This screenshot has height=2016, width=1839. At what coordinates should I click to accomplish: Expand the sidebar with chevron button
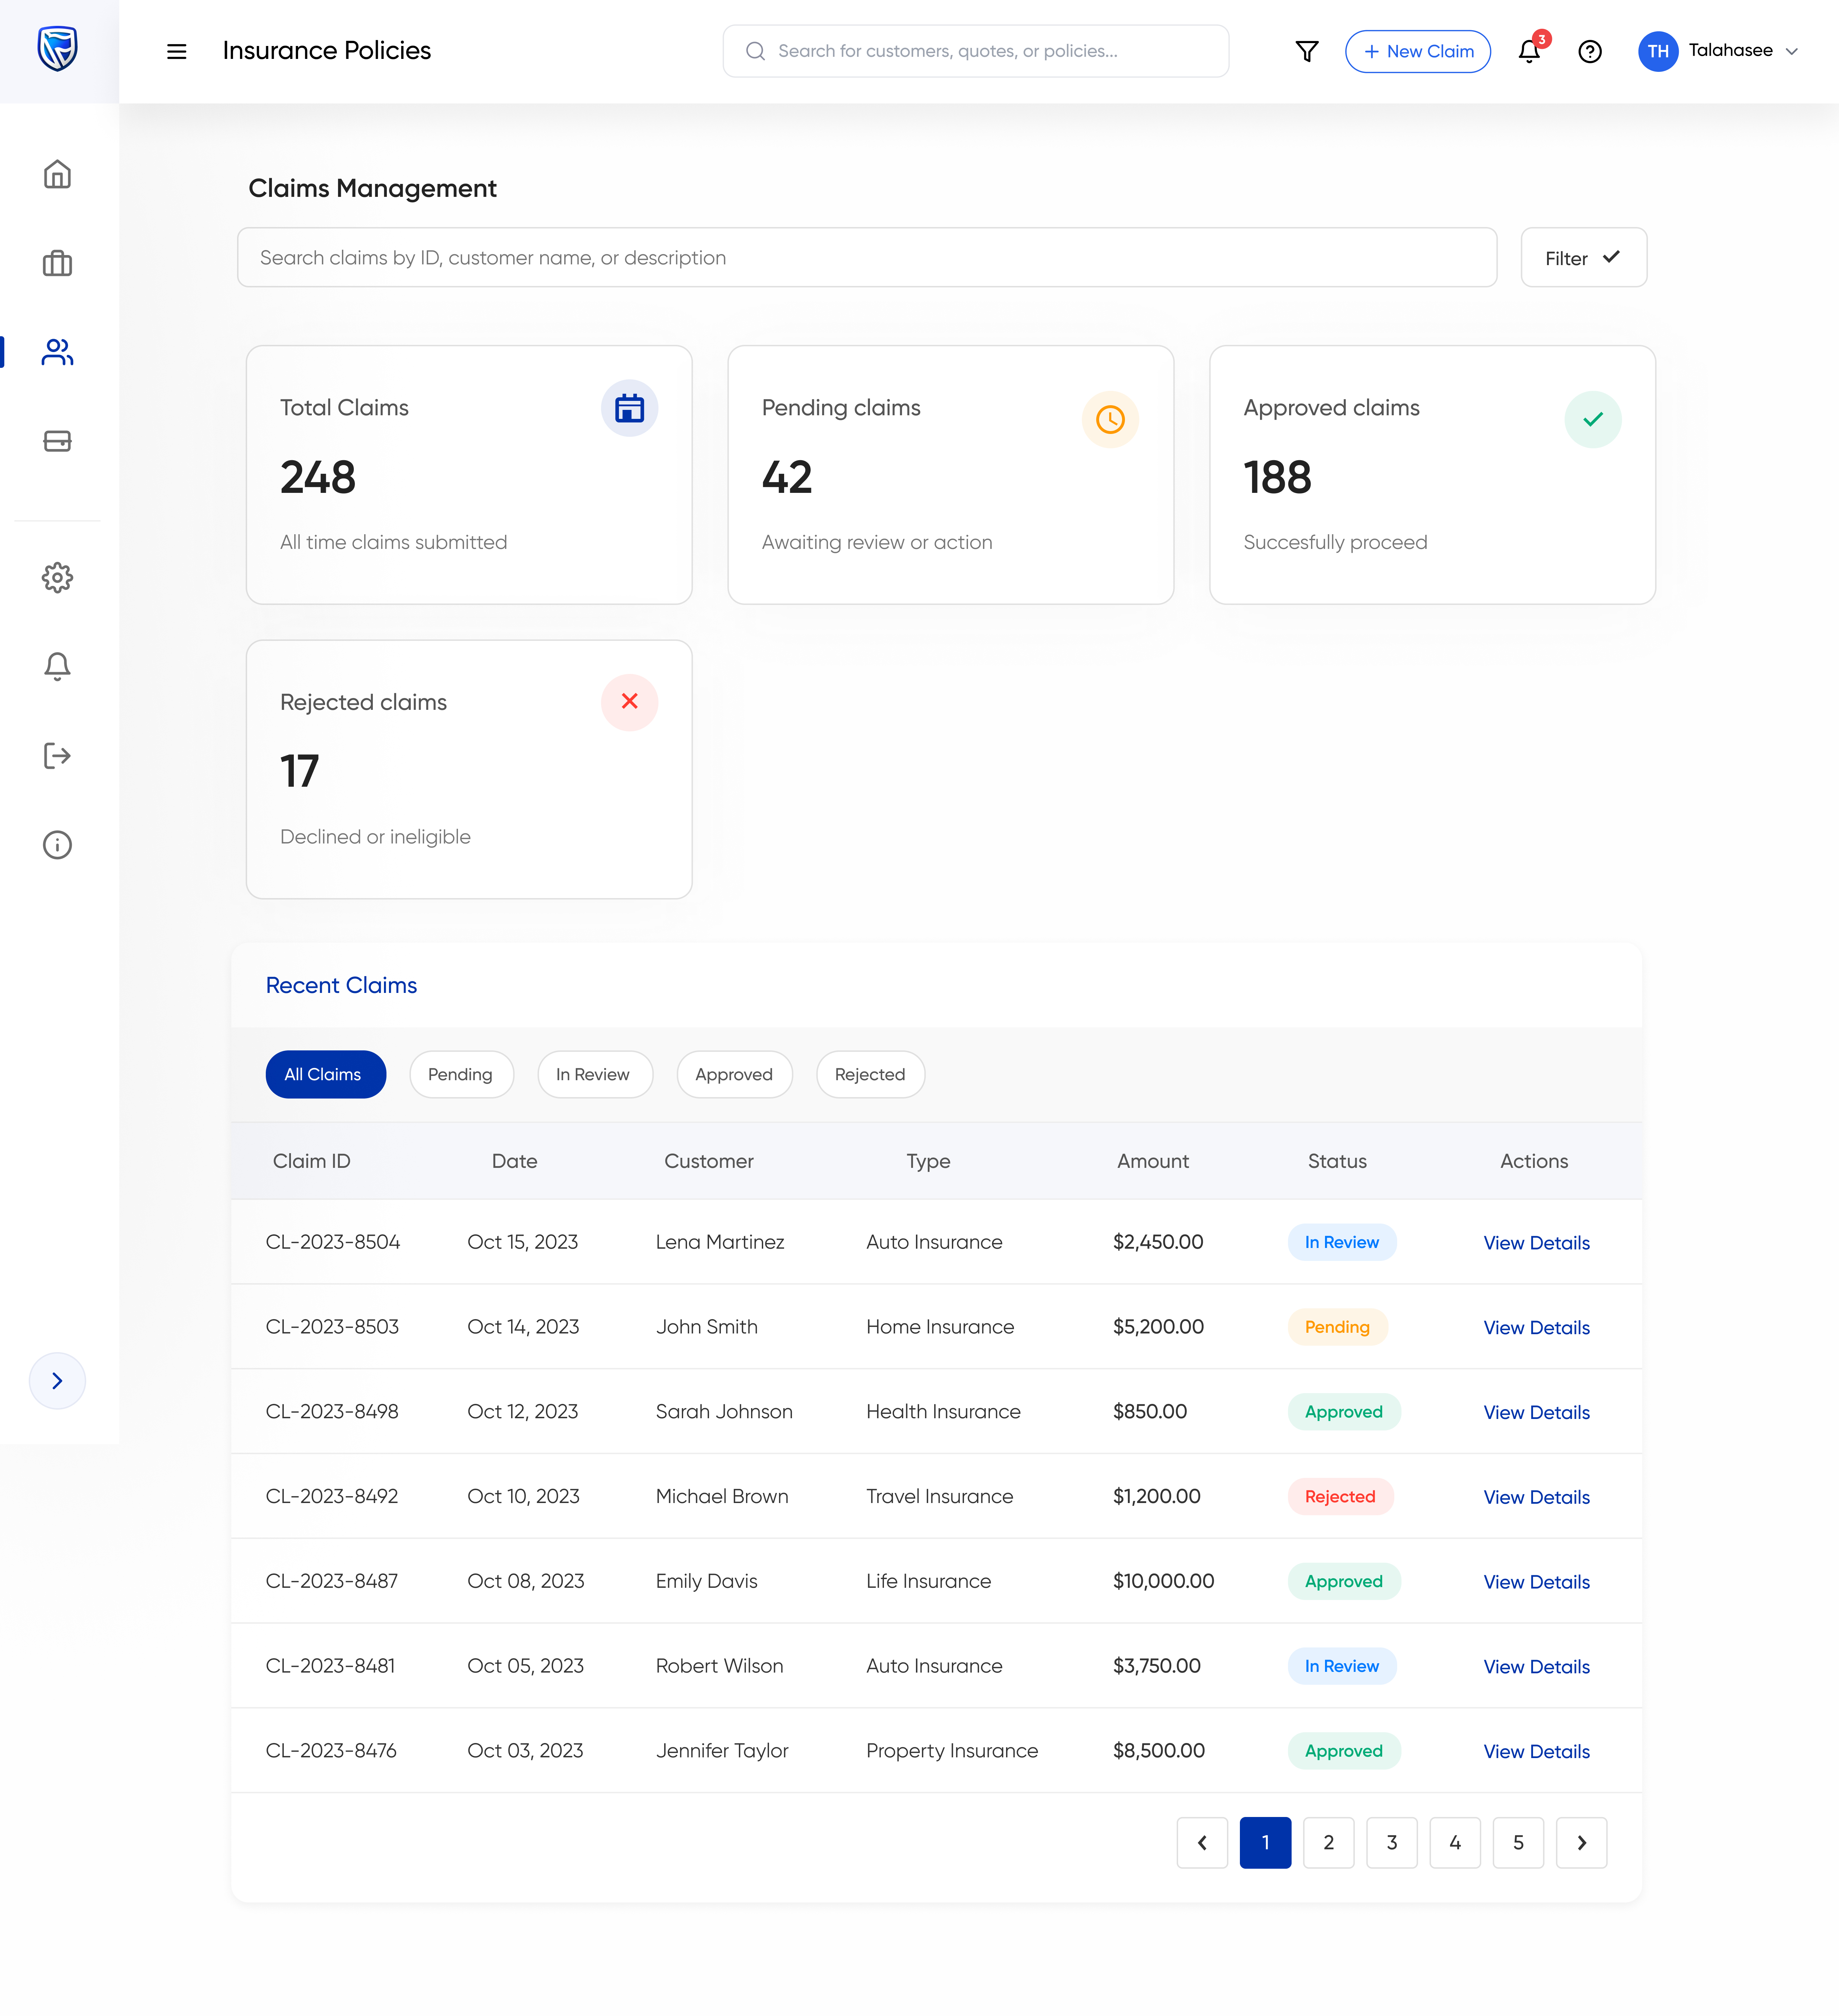[x=57, y=1380]
